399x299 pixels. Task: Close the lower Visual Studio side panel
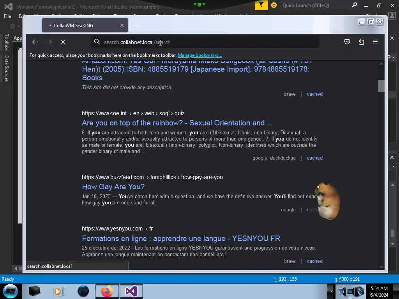[392, 157]
